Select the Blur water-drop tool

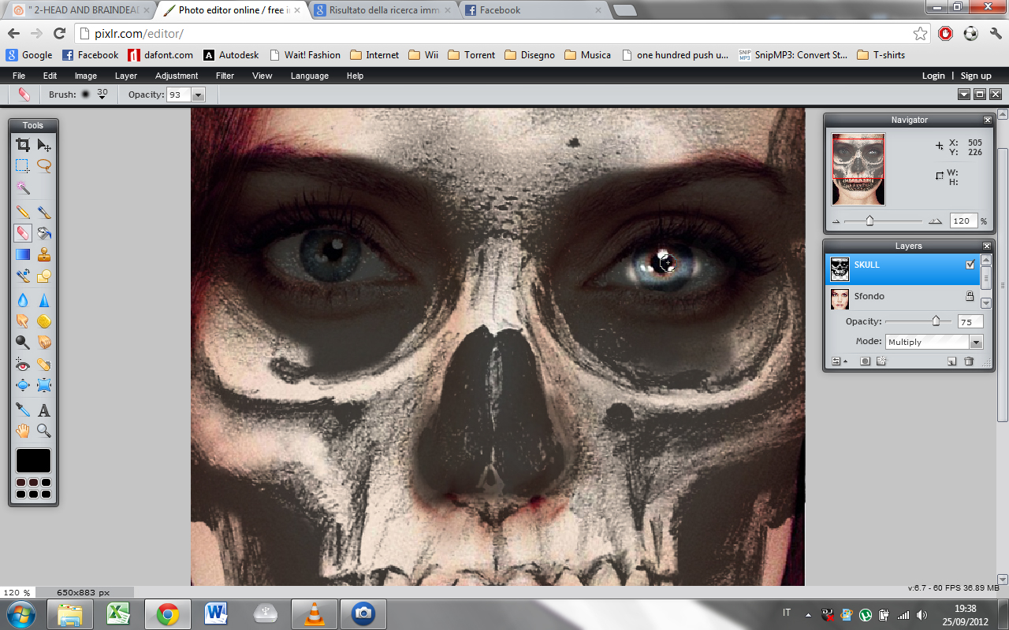coord(23,299)
